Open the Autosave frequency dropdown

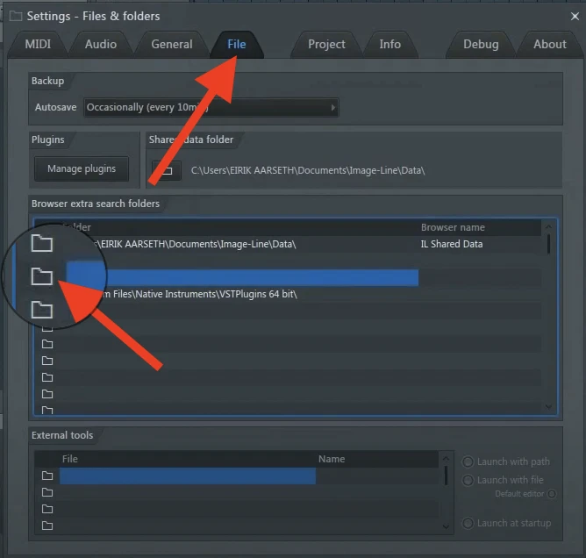coord(211,108)
